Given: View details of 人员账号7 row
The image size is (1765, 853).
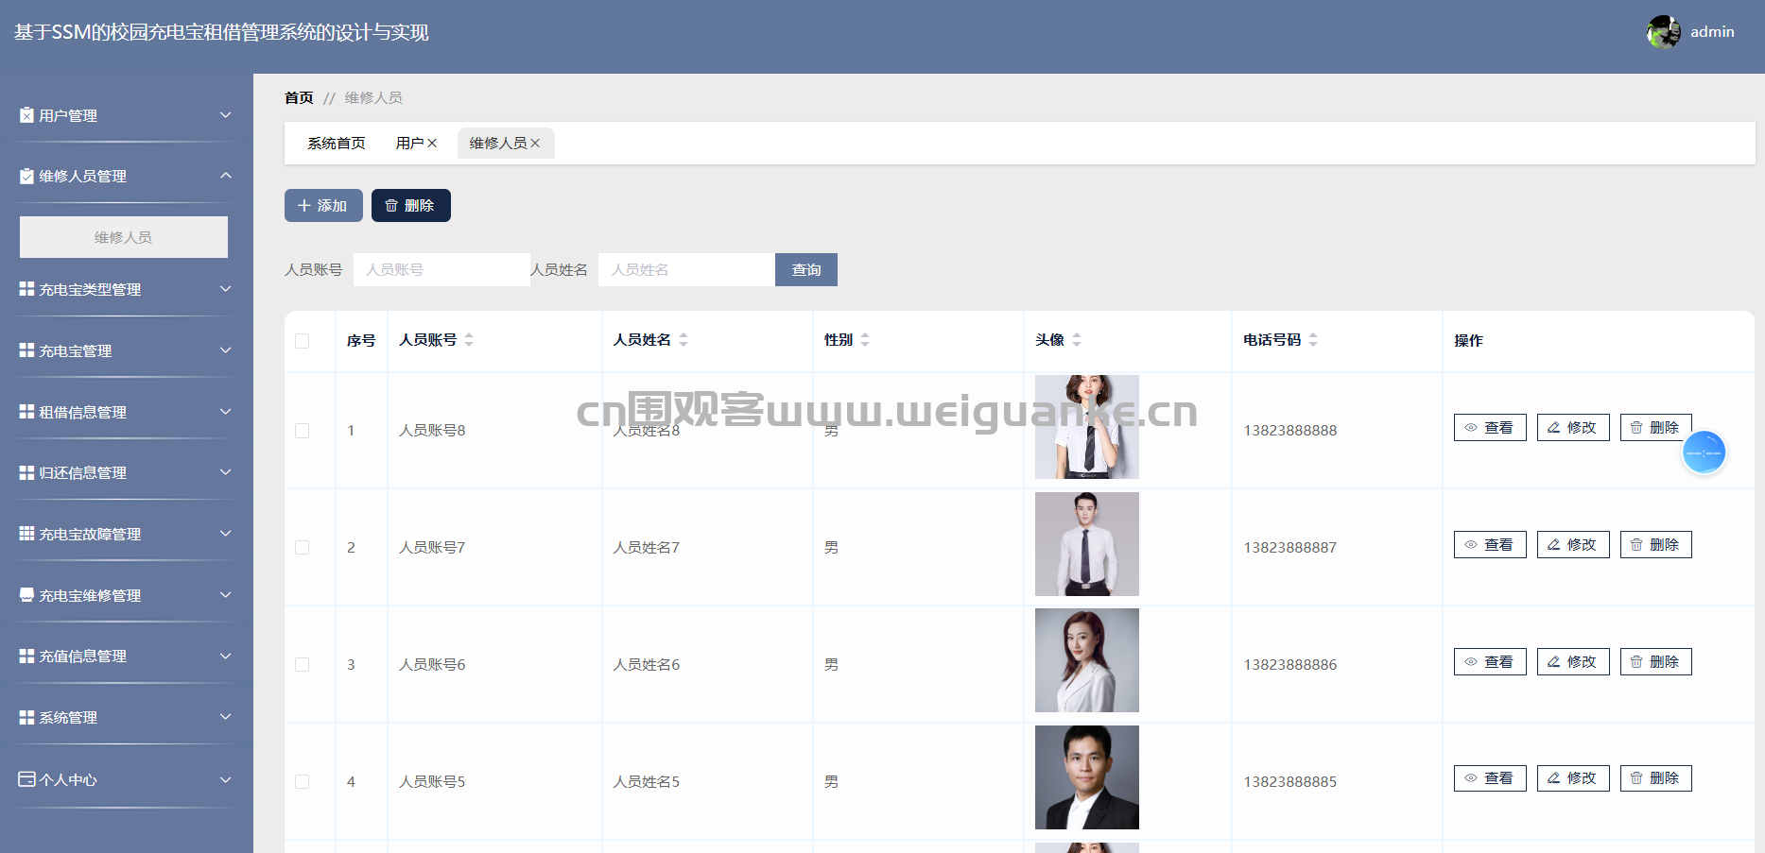Looking at the screenshot, I should (x=1490, y=545).
